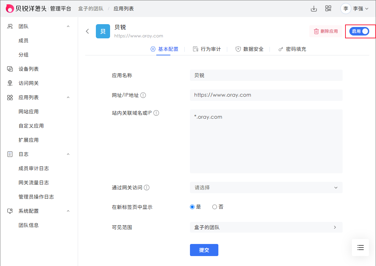Open the QR code icon

[328, 9]
